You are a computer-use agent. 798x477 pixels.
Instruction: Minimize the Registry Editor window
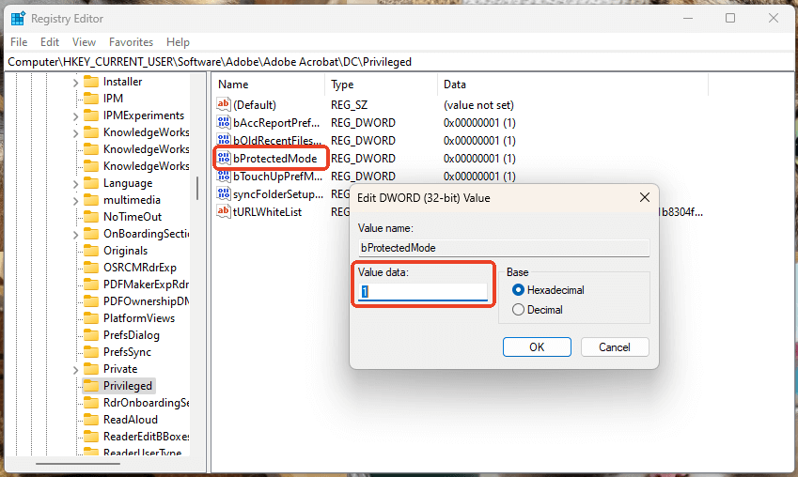[x=688, y=18]
